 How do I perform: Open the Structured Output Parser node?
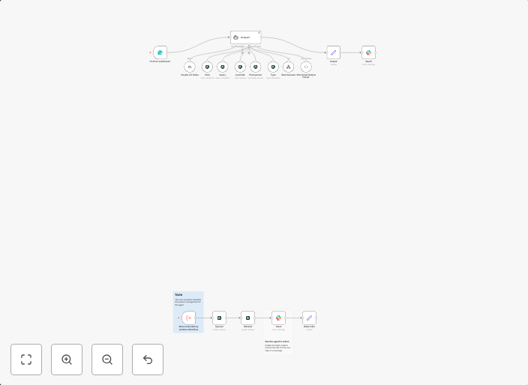(306, 67)
